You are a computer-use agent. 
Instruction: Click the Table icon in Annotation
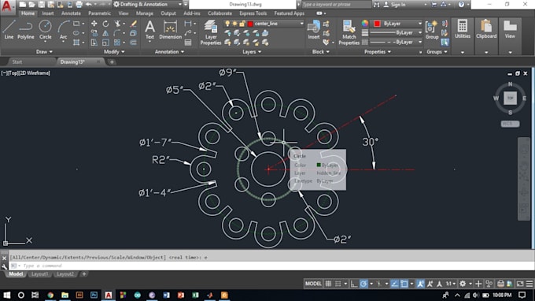[x=188, y=43]
